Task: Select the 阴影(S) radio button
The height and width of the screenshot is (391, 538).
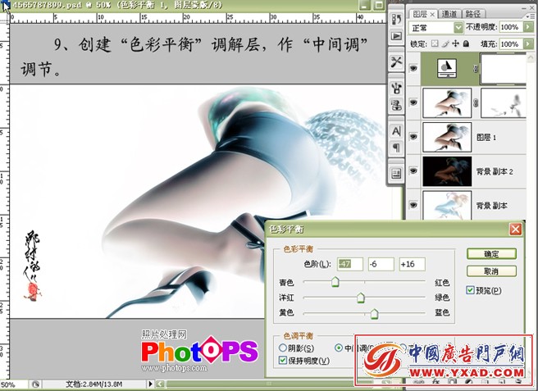Action: click(x=283, y=348)
